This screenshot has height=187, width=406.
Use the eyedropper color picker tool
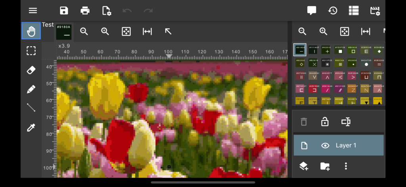click(x=31, y=127)
